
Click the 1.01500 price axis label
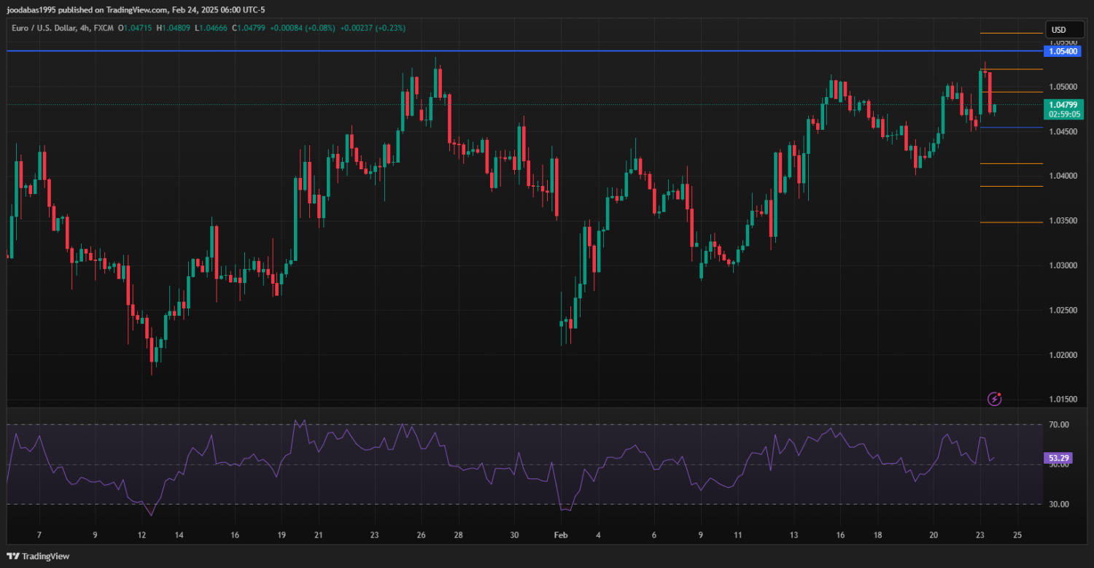click(1062, 400)
